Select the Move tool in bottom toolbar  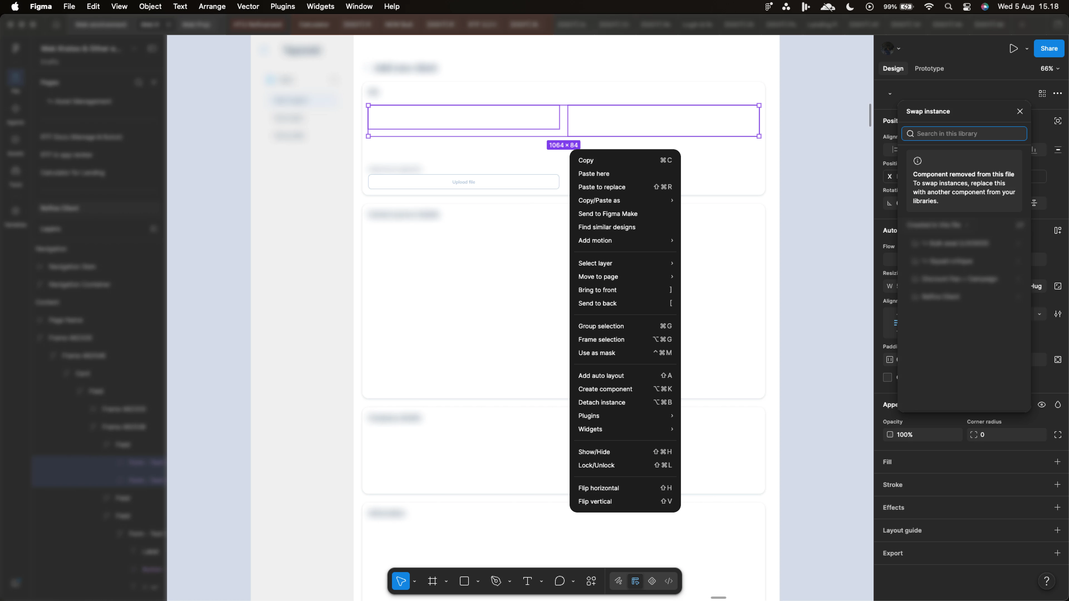401,581
